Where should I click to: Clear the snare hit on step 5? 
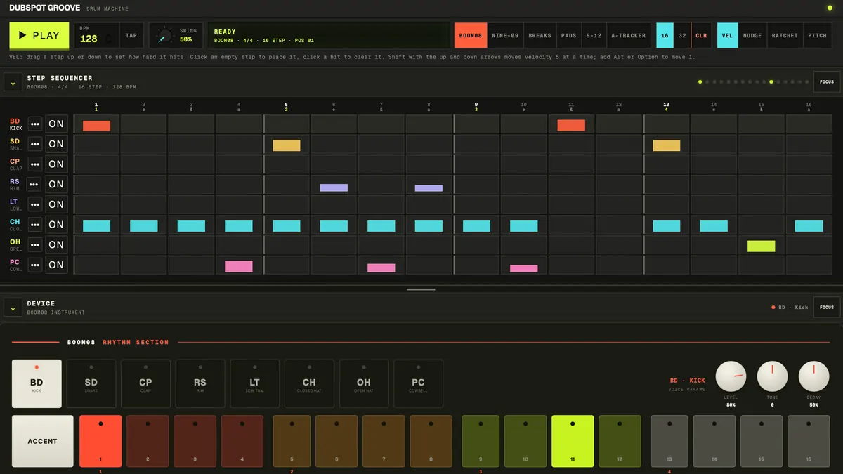pos(287,145)
